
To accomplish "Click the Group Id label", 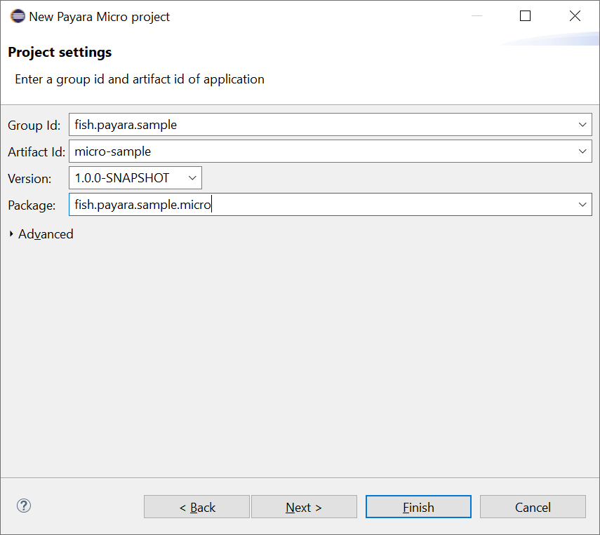I will 34,126.
